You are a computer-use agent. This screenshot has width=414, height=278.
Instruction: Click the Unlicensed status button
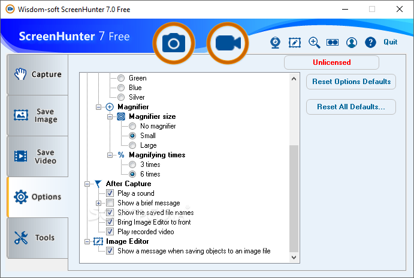click(332, 62)
